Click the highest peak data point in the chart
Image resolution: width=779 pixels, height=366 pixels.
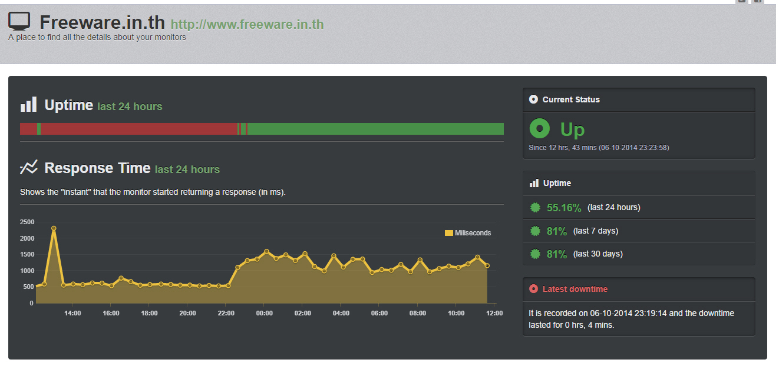coord(54,228)
